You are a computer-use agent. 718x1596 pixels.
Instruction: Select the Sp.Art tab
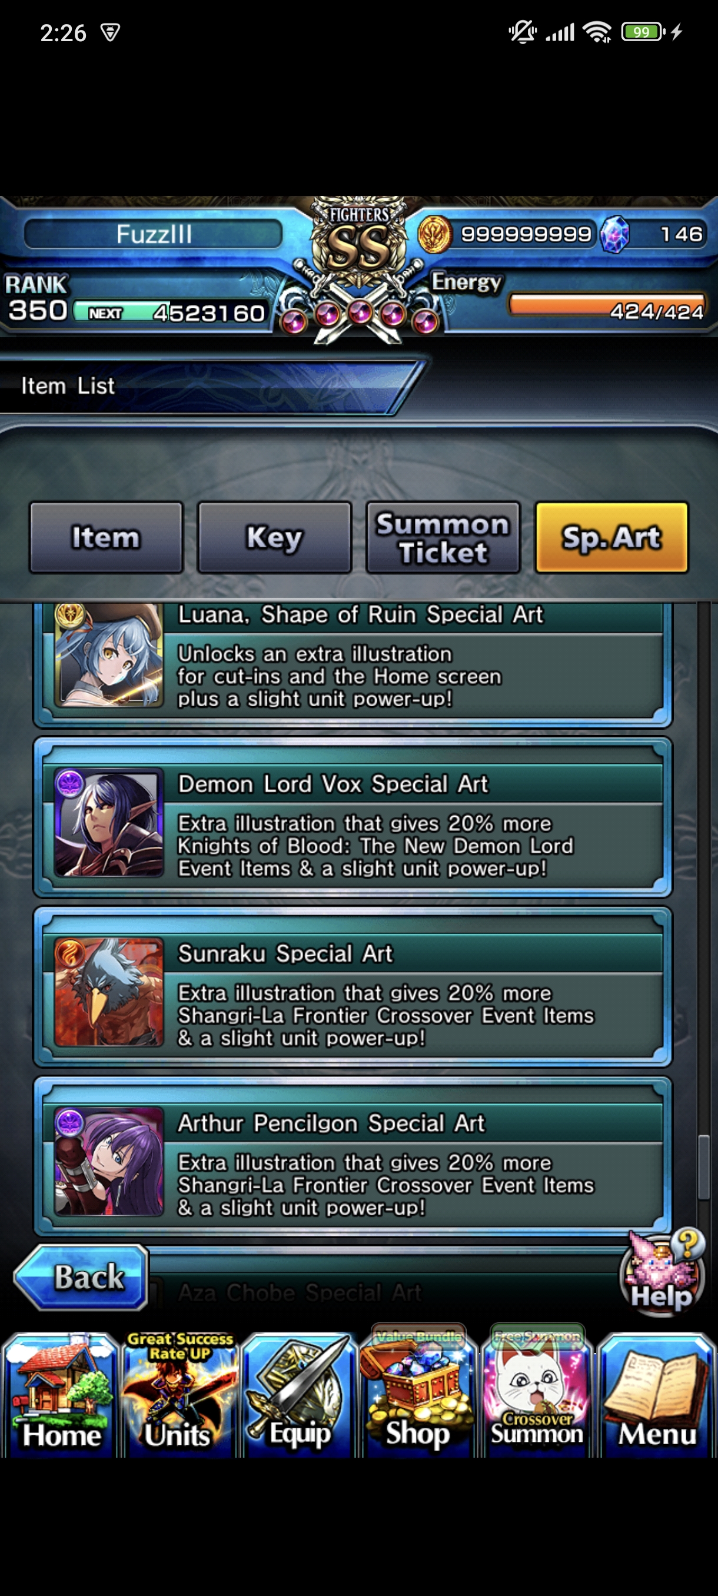coord(611,537)
